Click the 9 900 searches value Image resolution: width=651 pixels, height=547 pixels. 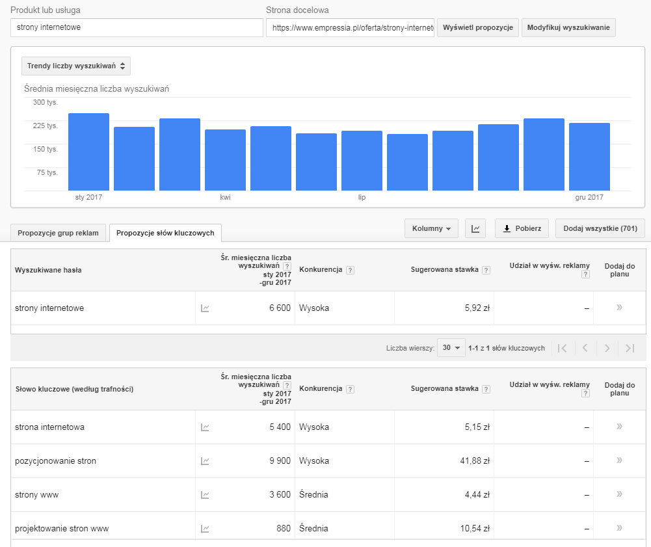(280, 461)
